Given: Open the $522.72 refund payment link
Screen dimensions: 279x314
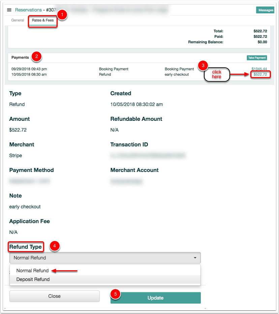Looking at the screenshot, I should point(260,74).
